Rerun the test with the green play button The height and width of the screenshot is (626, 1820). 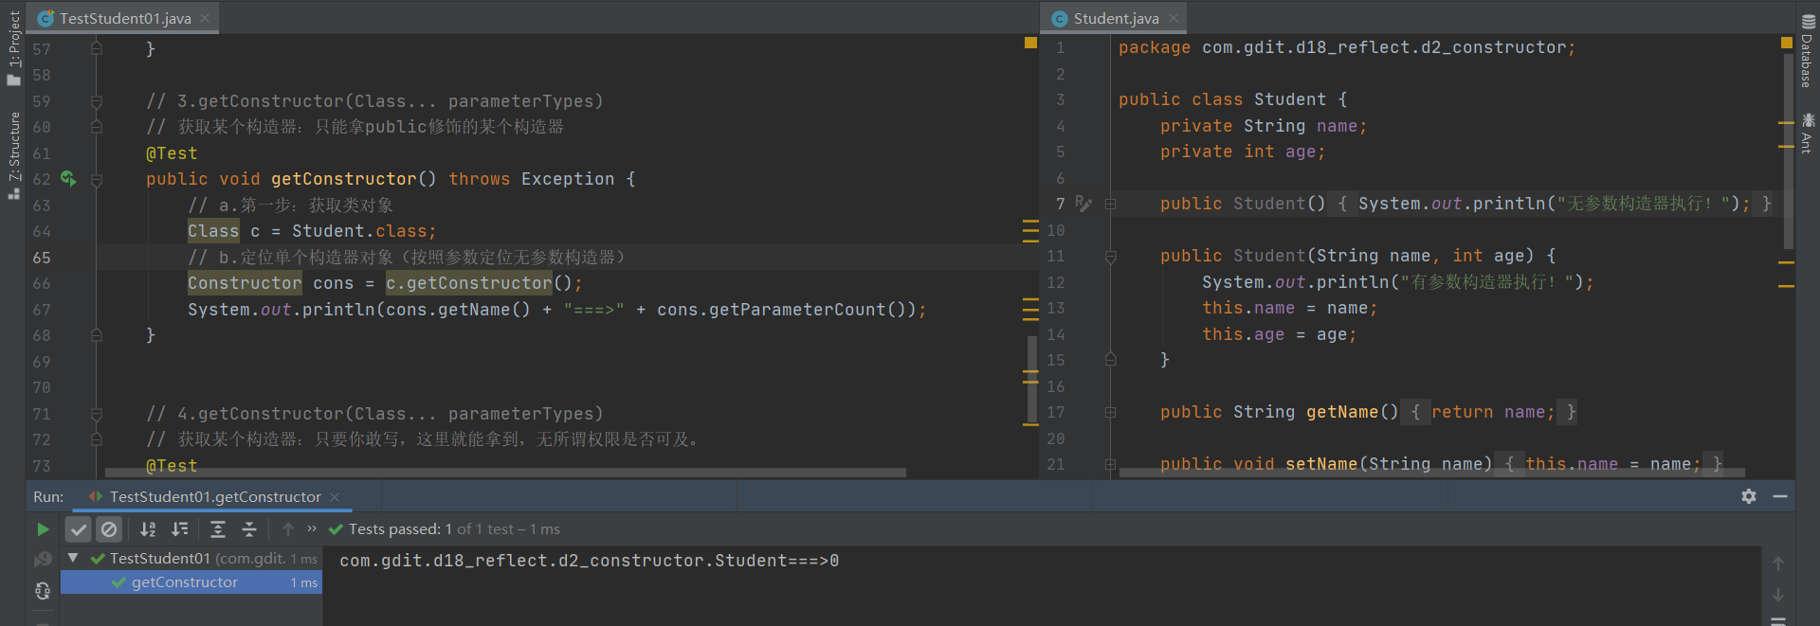click(43, 529)
